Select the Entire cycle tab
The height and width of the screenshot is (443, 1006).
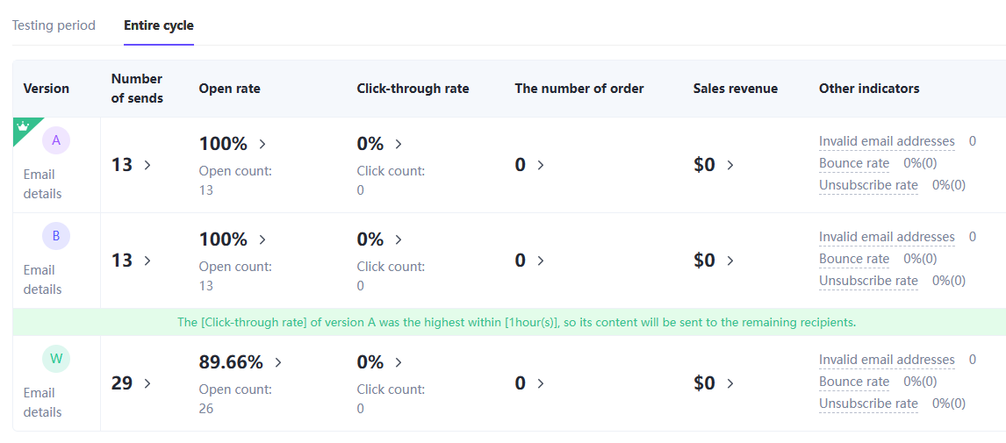[159, 25]
